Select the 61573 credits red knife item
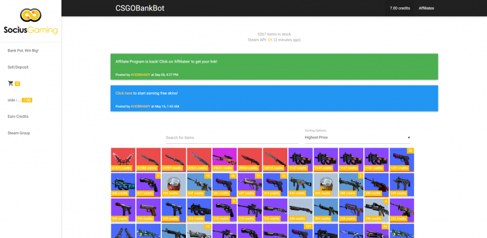This screenshot has width=487, height=238. 123,160
